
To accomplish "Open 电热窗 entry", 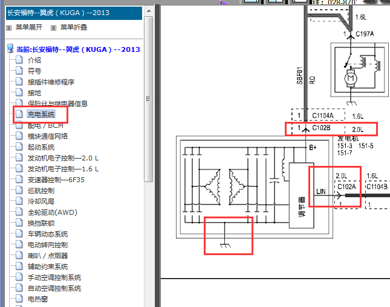I will (37, 299).
